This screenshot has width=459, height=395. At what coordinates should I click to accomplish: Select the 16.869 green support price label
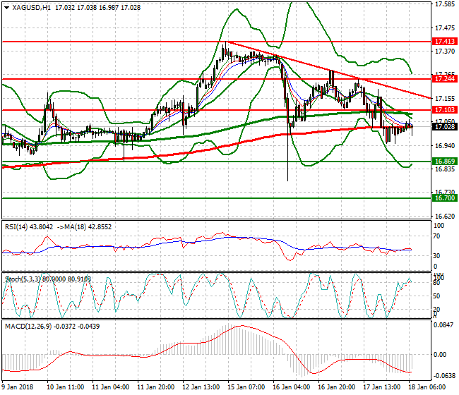tap(445, 162)
